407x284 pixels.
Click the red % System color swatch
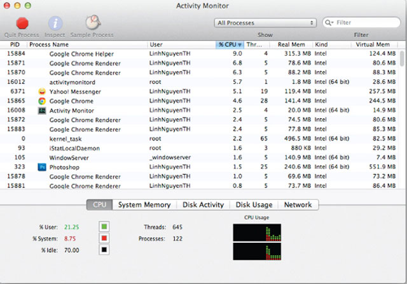pos(104,238)
